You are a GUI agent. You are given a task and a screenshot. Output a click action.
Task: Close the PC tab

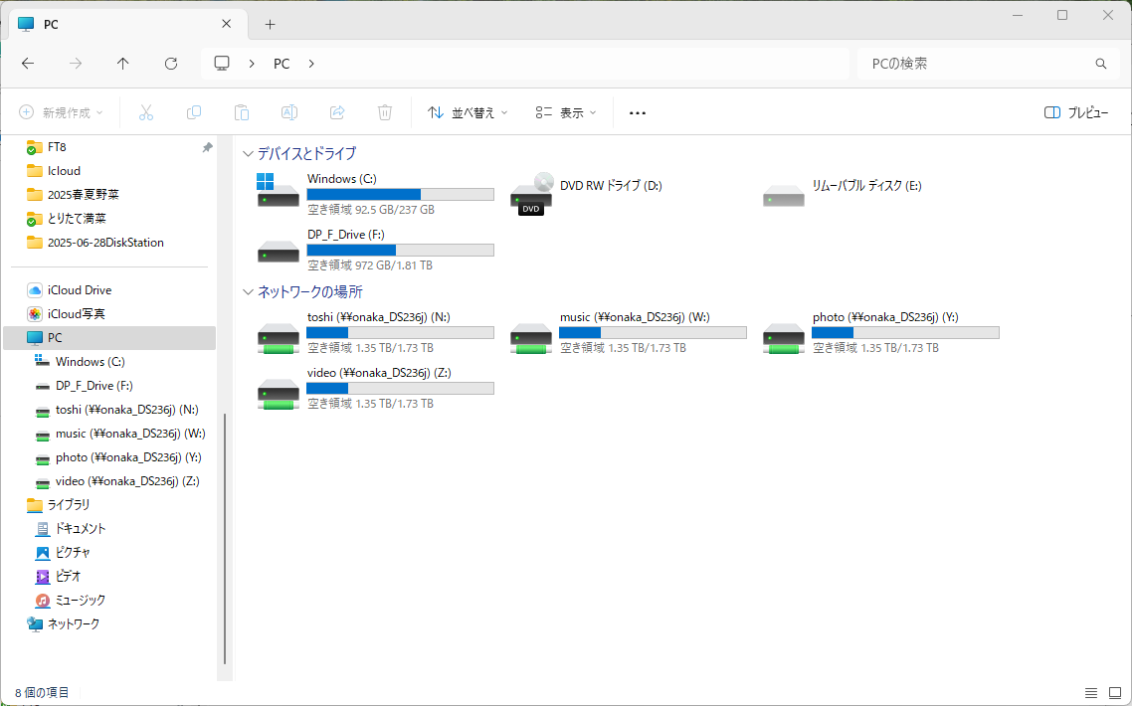tap(226, 24)
